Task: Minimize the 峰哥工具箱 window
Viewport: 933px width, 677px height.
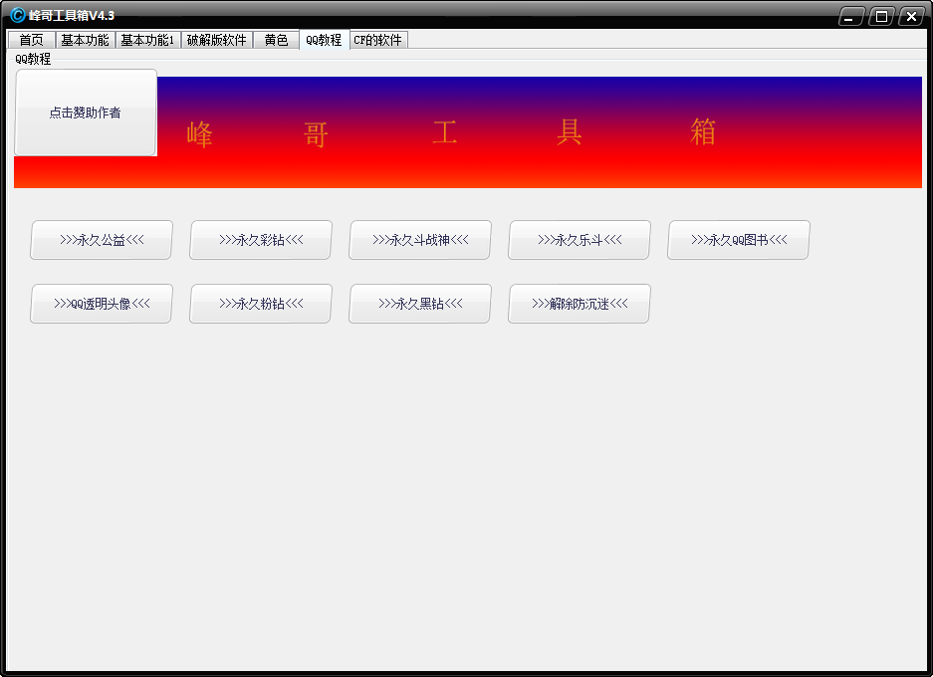Action: coord(851,16)
